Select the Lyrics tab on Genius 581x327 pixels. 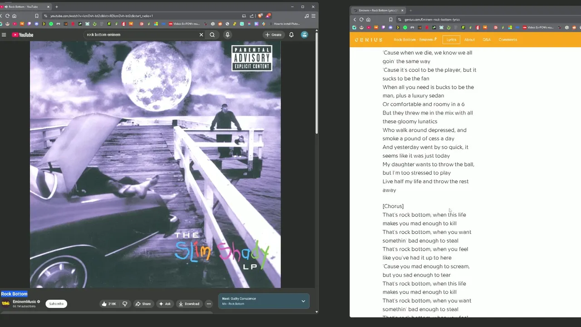[x=451, y=40]
